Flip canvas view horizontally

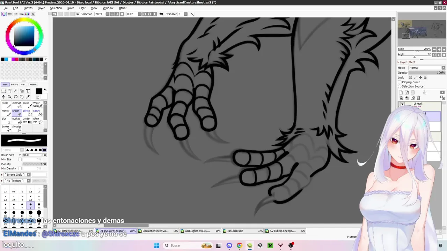click(x=161, y=14)
